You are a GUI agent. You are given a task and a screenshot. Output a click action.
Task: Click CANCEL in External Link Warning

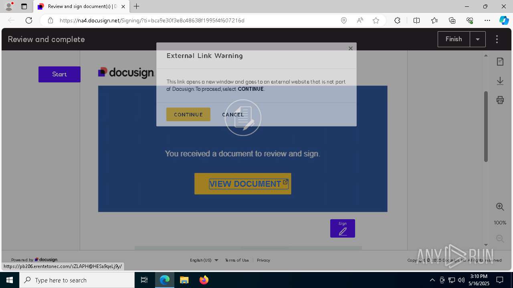point(233,114)
